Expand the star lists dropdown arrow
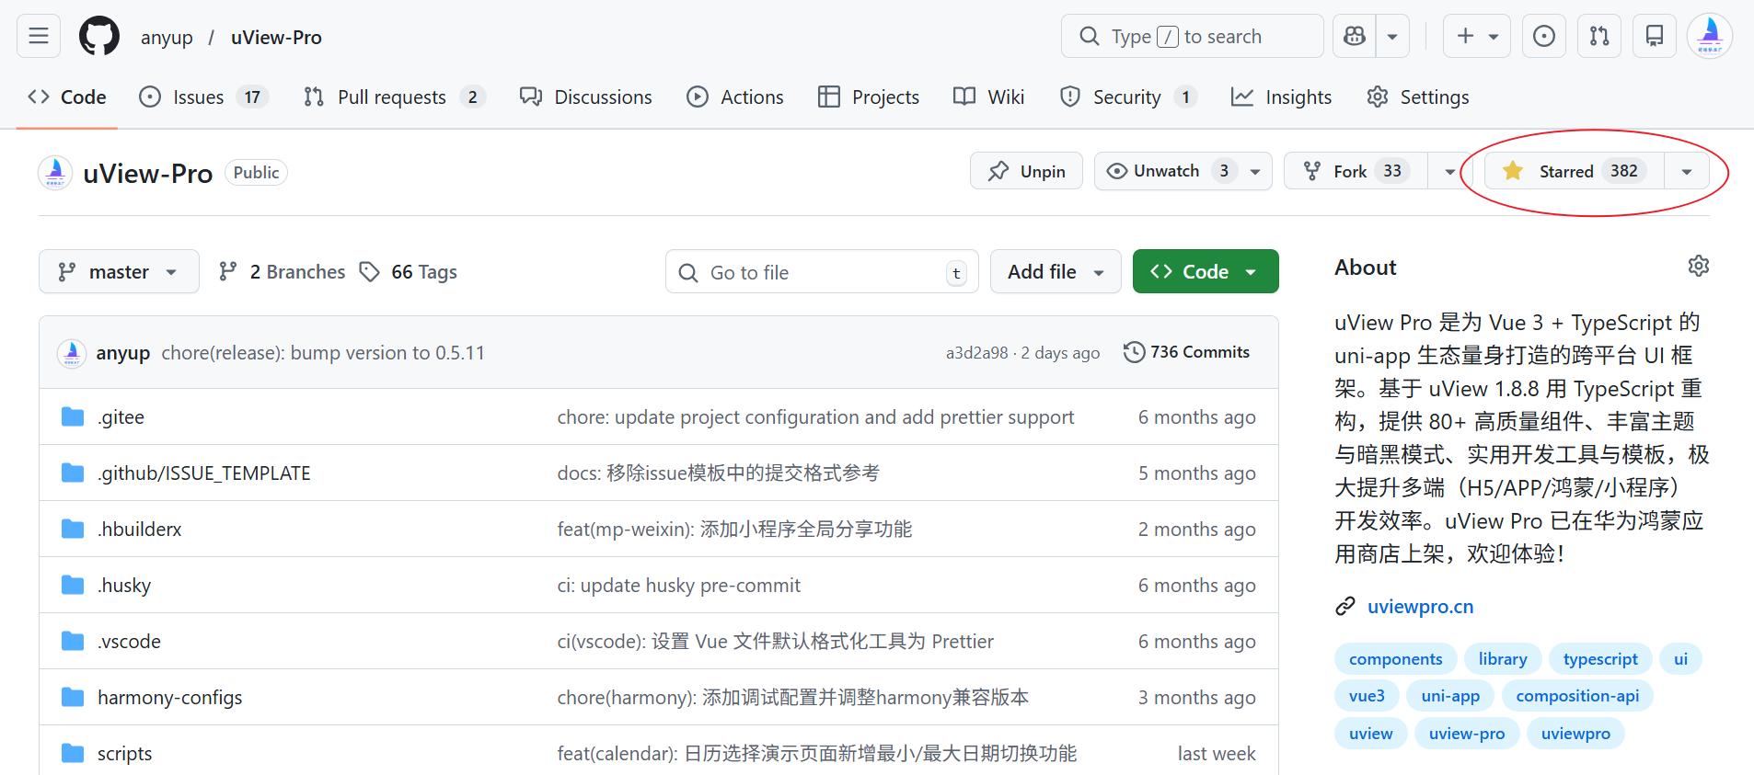The width and height of the screenshot is (1754, 775). [1687, 171]
